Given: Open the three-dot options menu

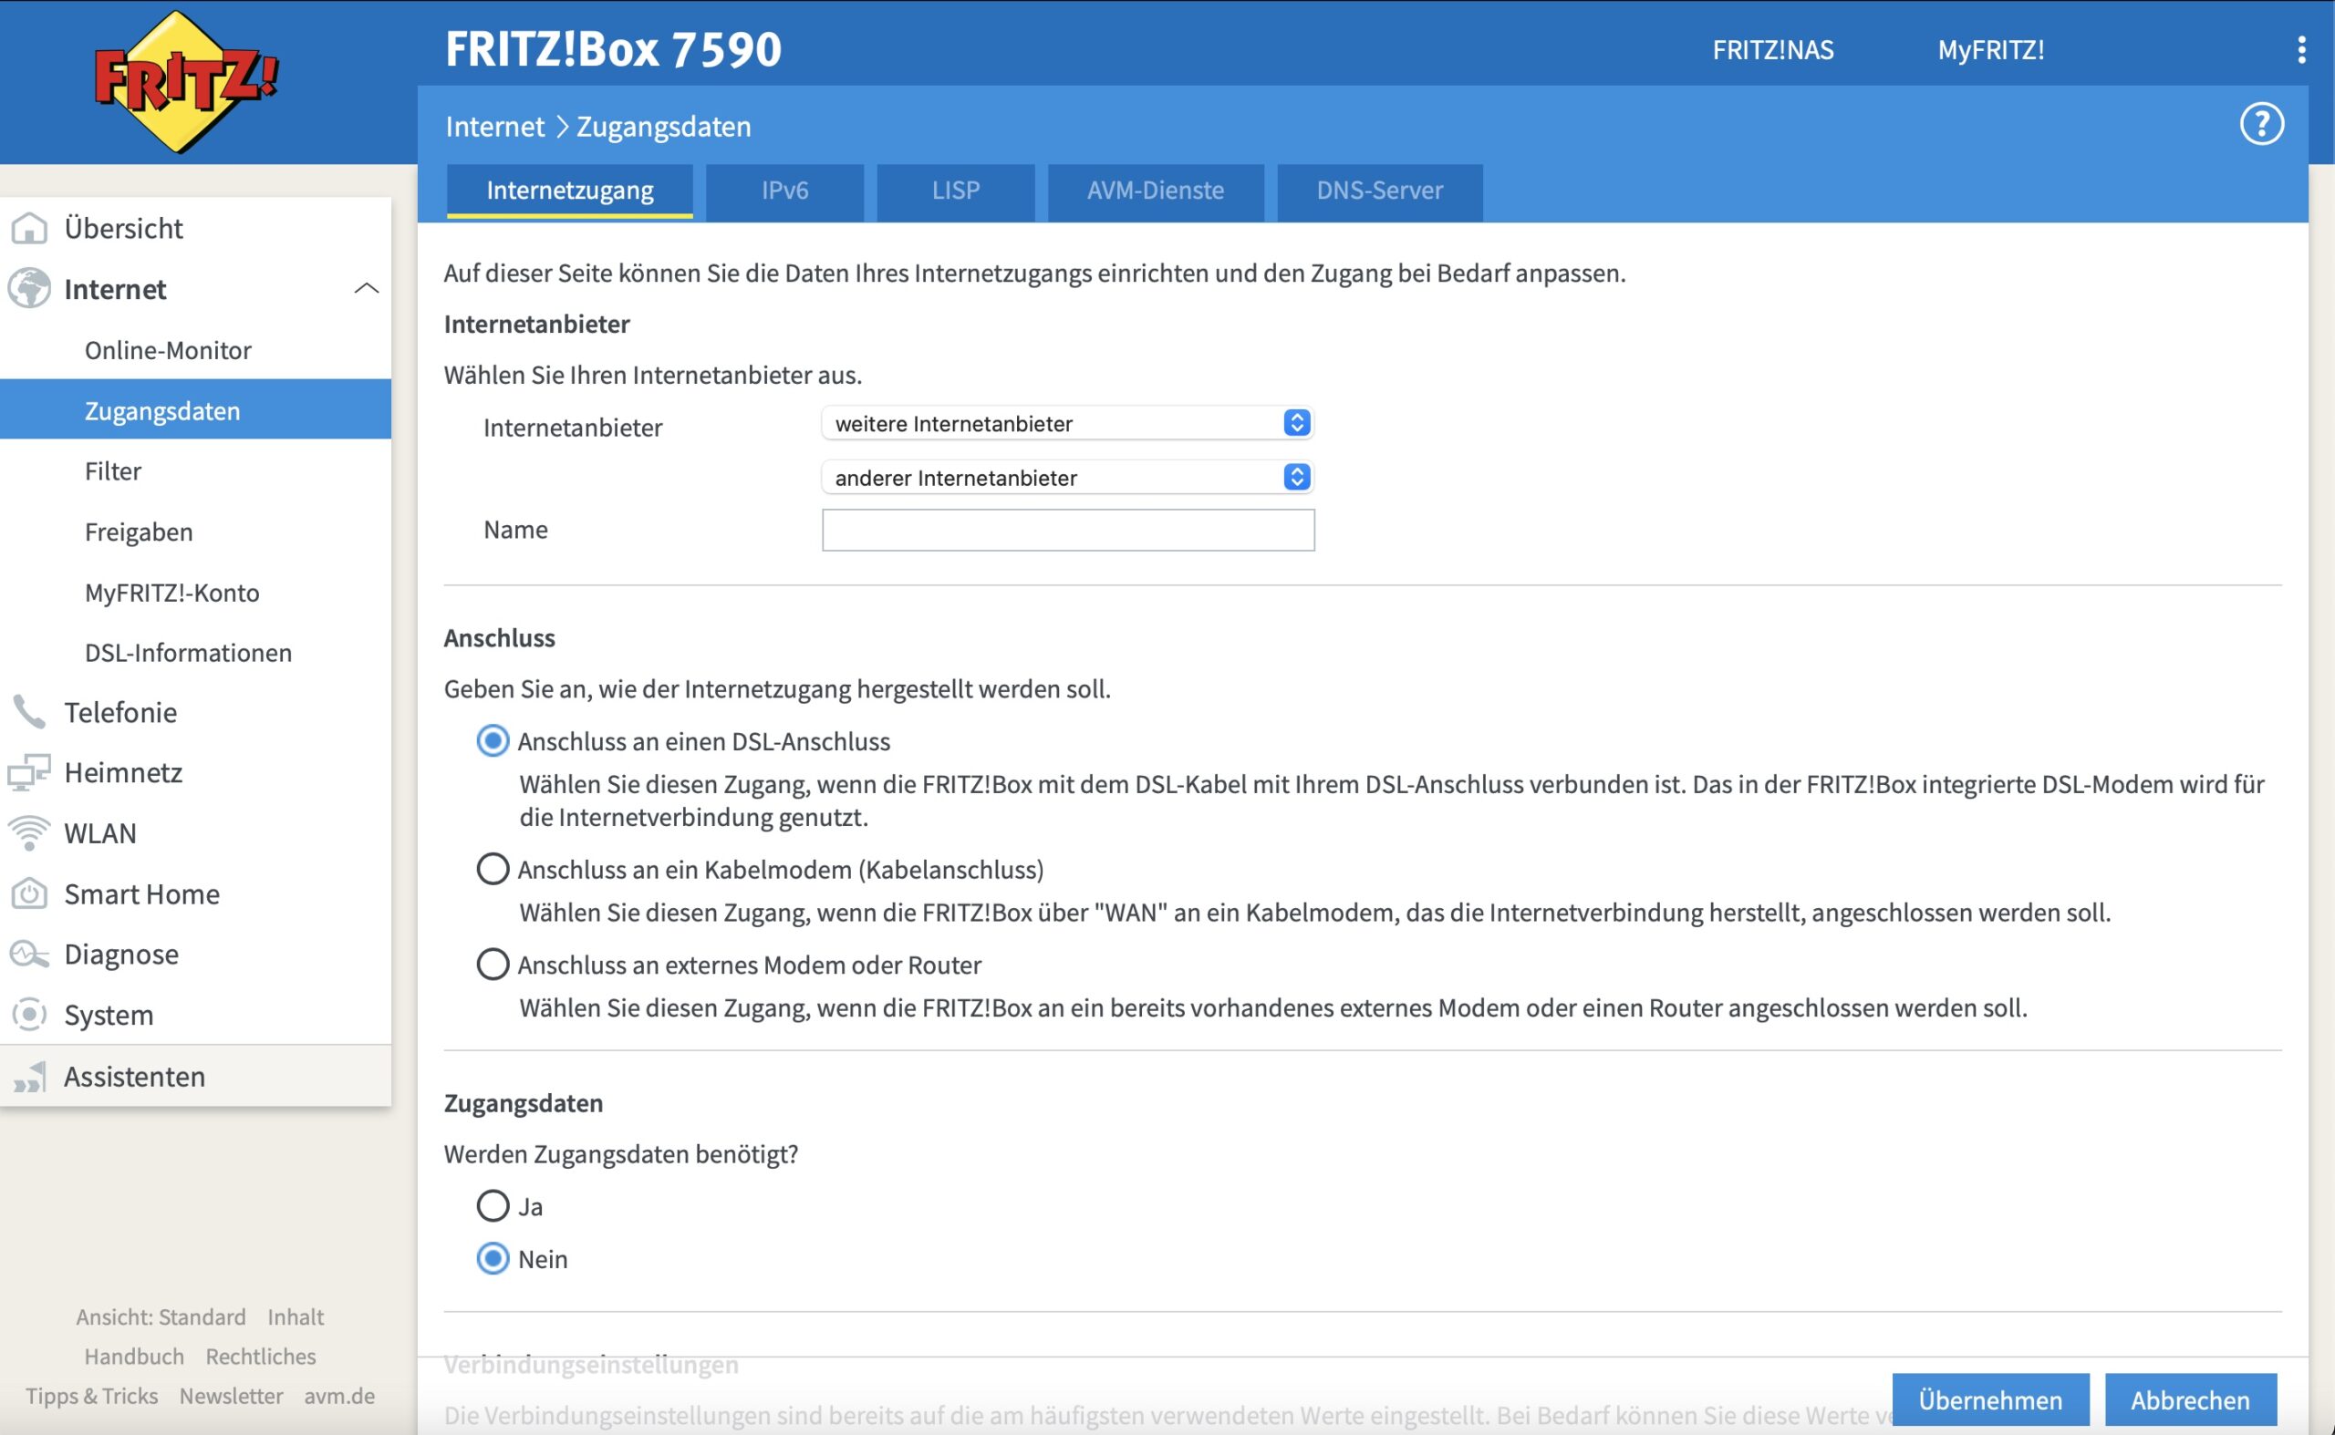Looking at the screenshot, I should (x=2301, y=50).
